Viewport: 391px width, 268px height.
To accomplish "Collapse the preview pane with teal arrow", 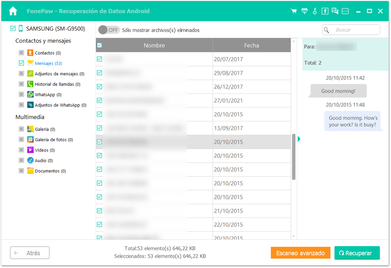I will (299, 139).
